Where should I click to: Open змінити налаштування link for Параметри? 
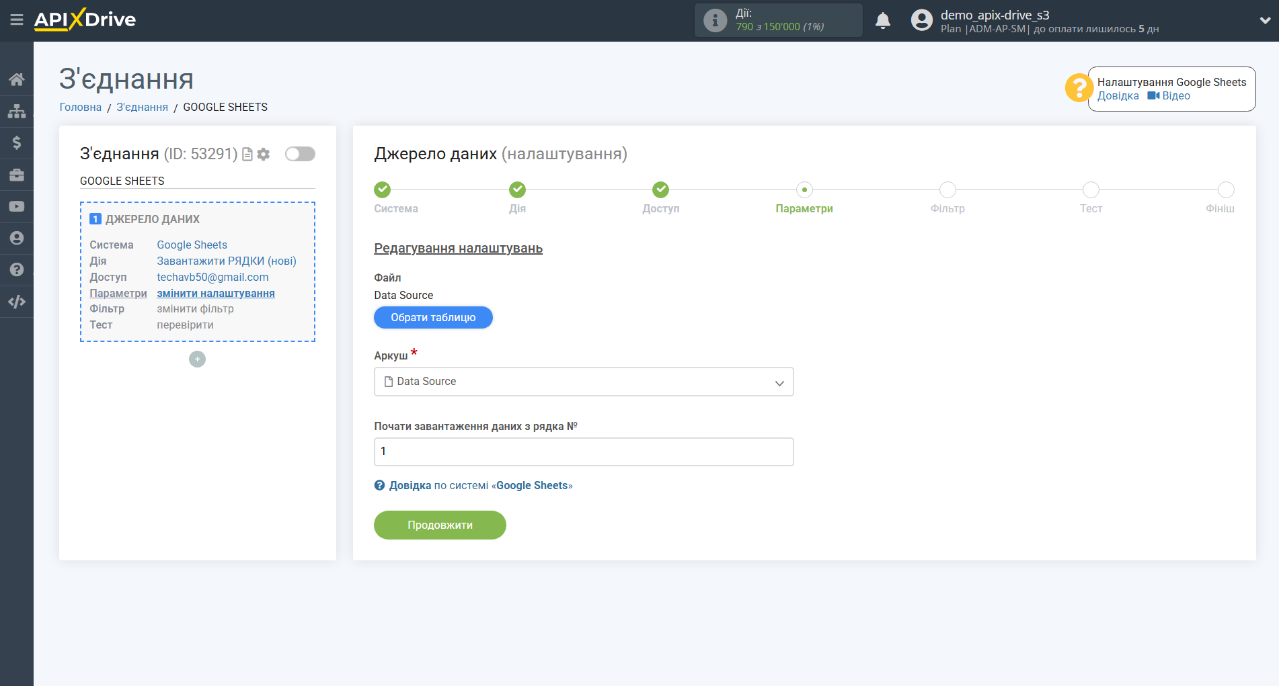click(x=216, y=293)
